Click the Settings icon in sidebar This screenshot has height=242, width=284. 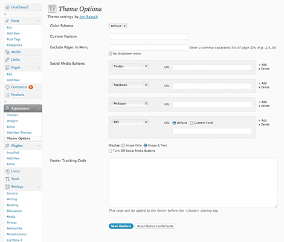(x=7, y=186)
